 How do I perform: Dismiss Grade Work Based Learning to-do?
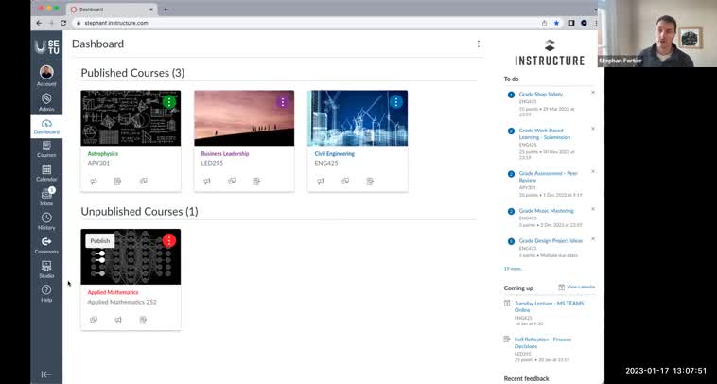[593, 129]
